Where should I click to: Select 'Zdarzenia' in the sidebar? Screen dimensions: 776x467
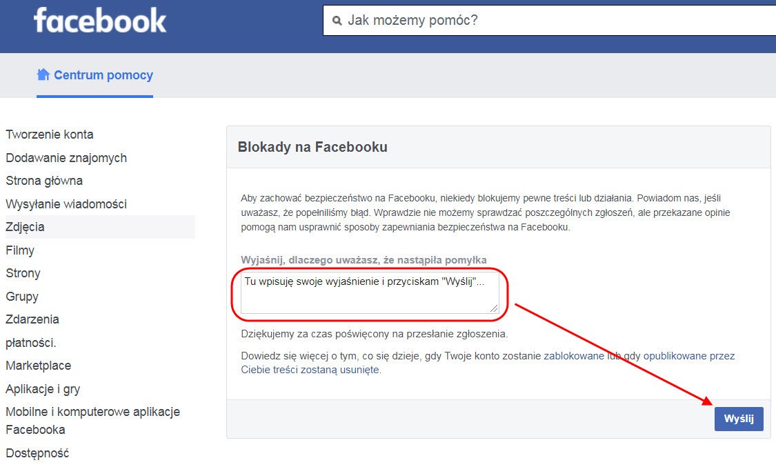tap(32, 319)
